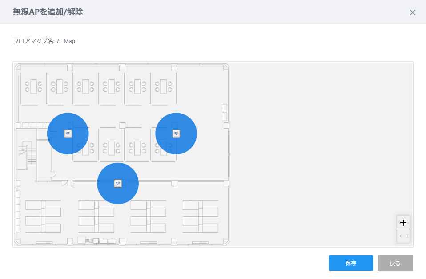Click the top-left meeting table on the map
Viewport: 426px width, 279px height.
pos(34,86)
